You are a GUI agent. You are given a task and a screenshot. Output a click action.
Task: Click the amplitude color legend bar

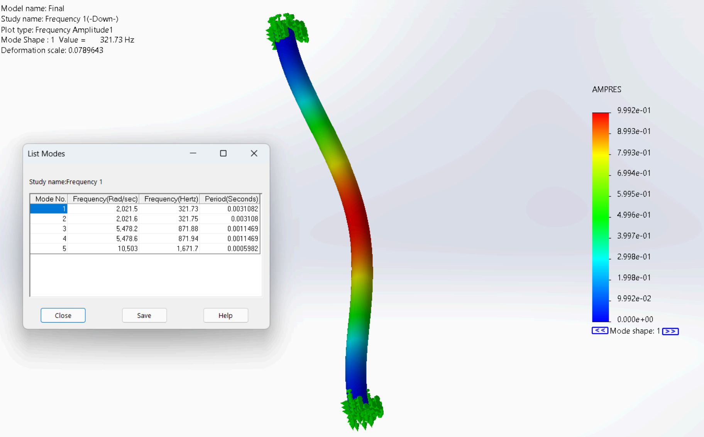coord(601,217)
